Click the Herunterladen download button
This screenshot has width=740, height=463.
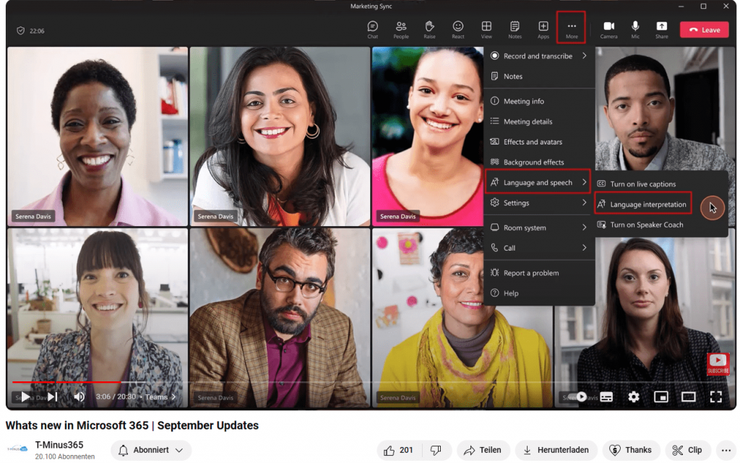(556, 450)
